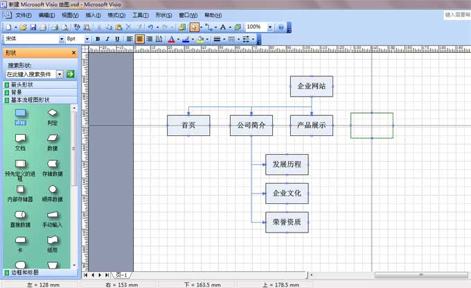Switch to the 页-1 page tab

coord(122,276)
